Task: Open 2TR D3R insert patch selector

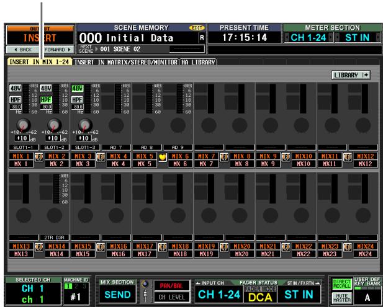Action: click(x=55, y=238)
